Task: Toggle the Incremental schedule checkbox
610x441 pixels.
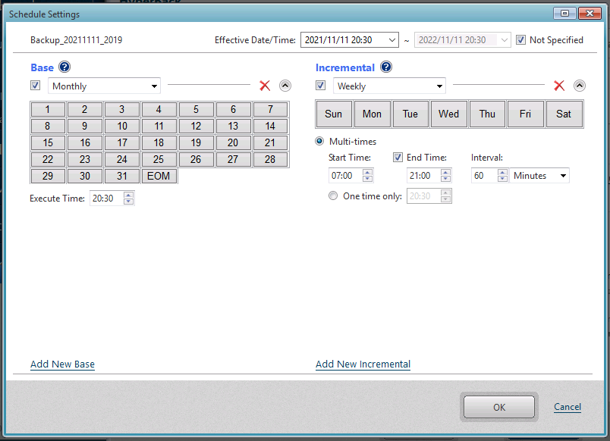Action: pos(321,86)
